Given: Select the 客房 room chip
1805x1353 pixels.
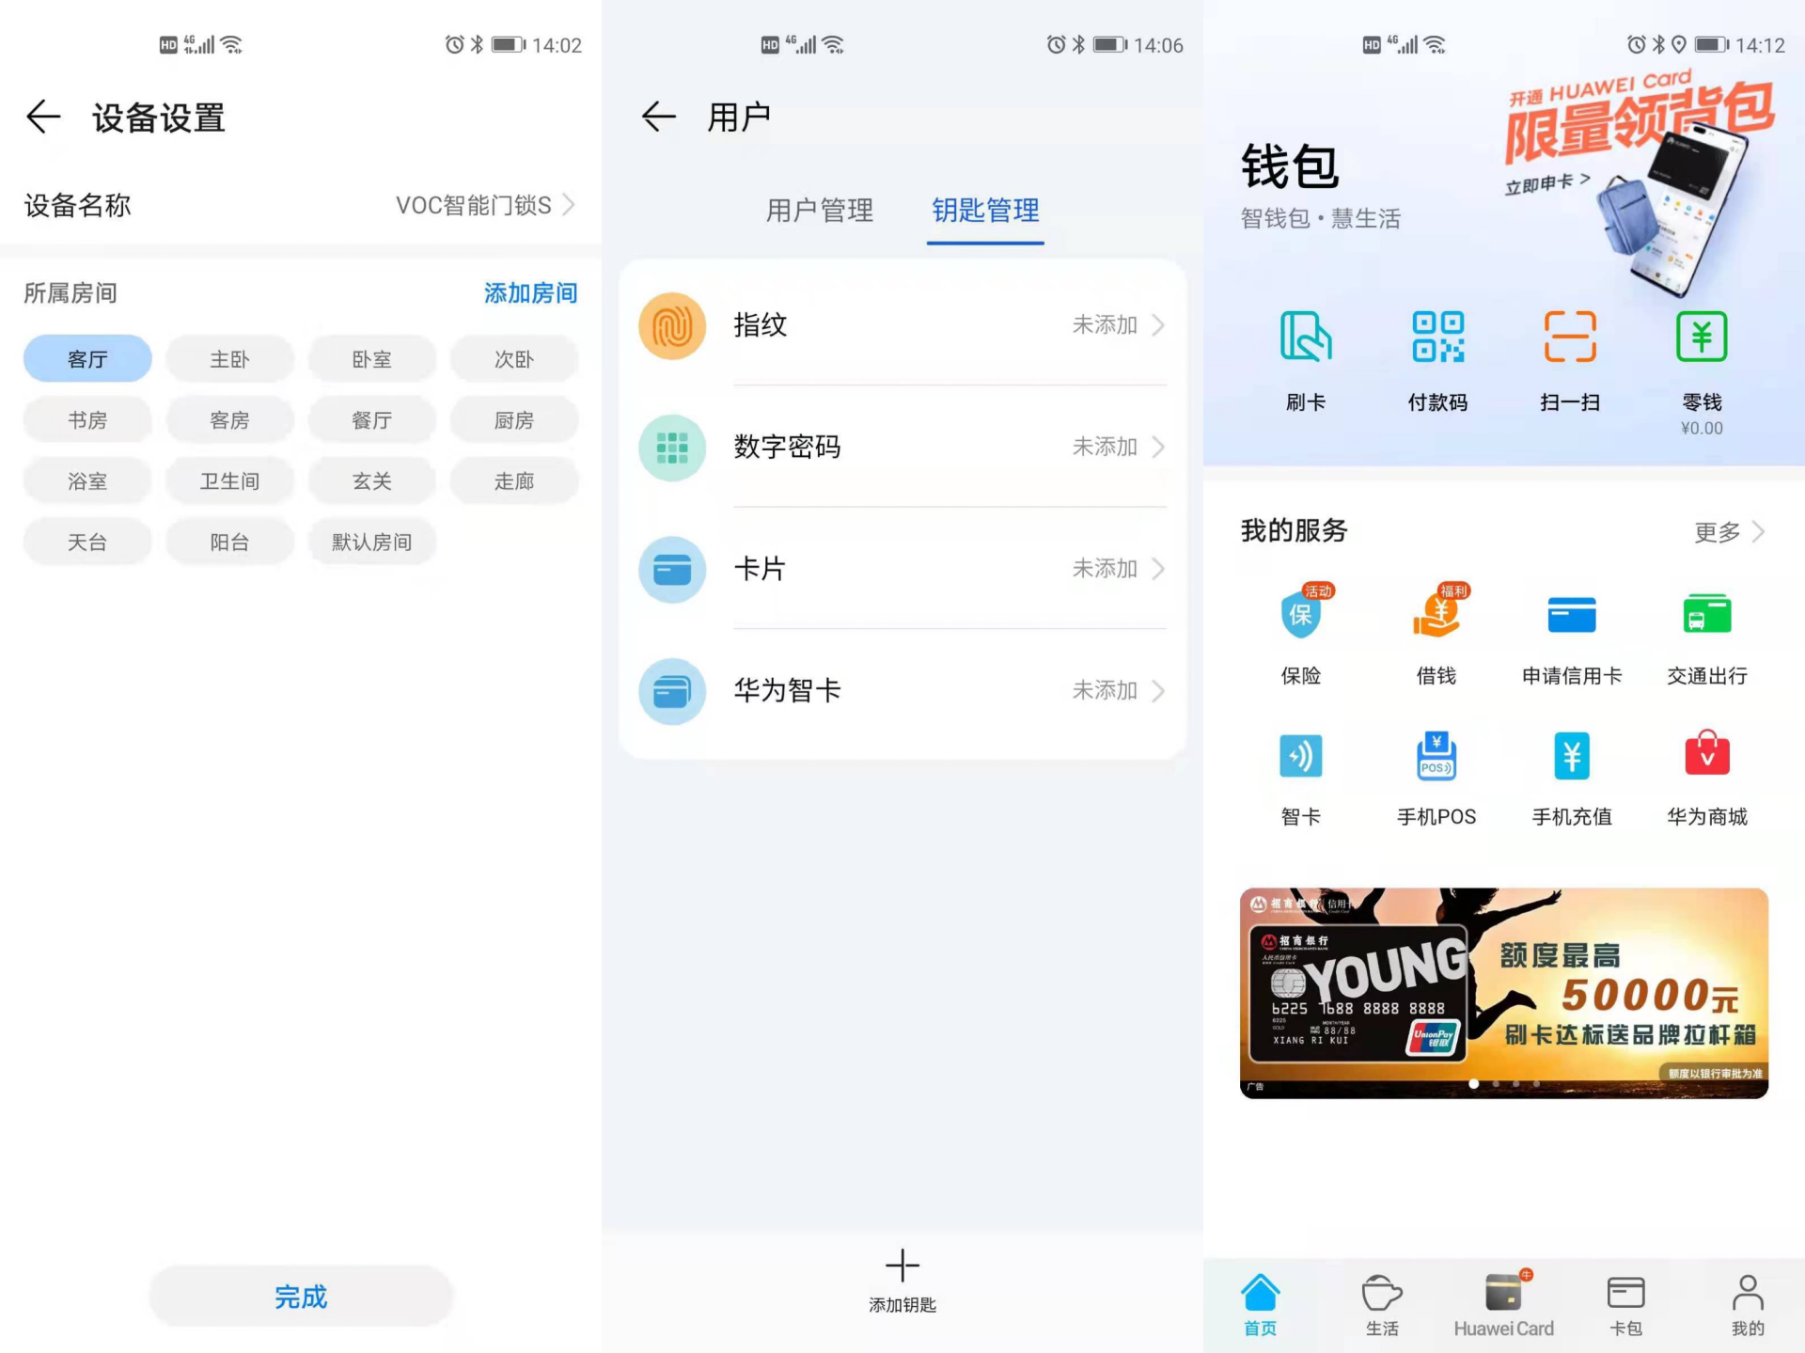Looking at the screenshot, I should coord(229,420).
